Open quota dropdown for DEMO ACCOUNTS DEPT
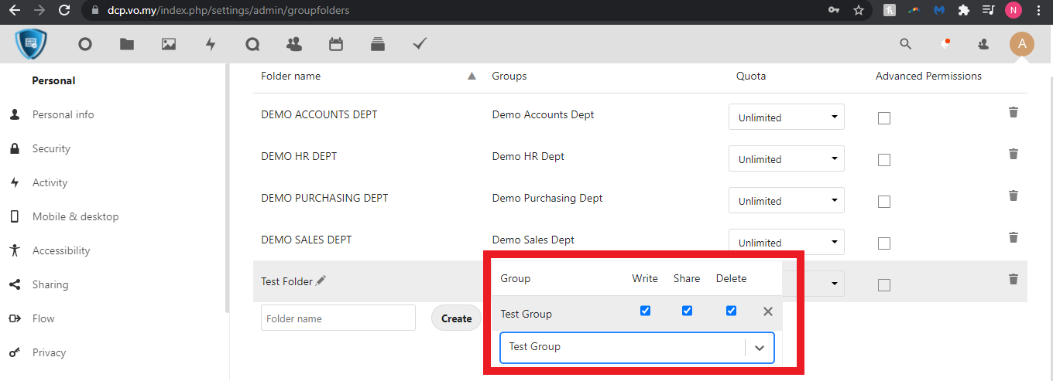This screenshot has width=1053, height=381. point(786,117)
